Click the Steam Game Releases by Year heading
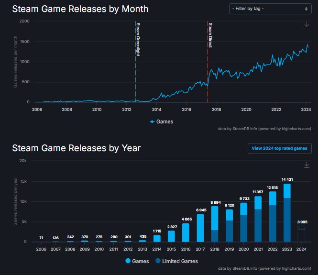 (77, 148)
